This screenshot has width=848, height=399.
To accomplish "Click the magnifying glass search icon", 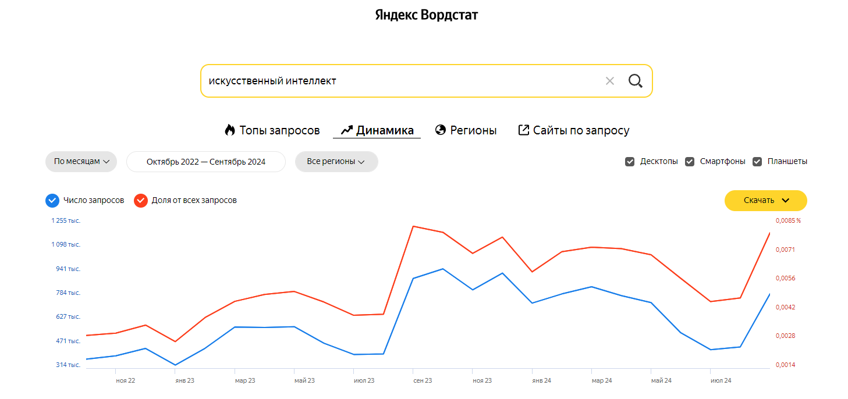I will pyautogui.click(x=635, y=81).
